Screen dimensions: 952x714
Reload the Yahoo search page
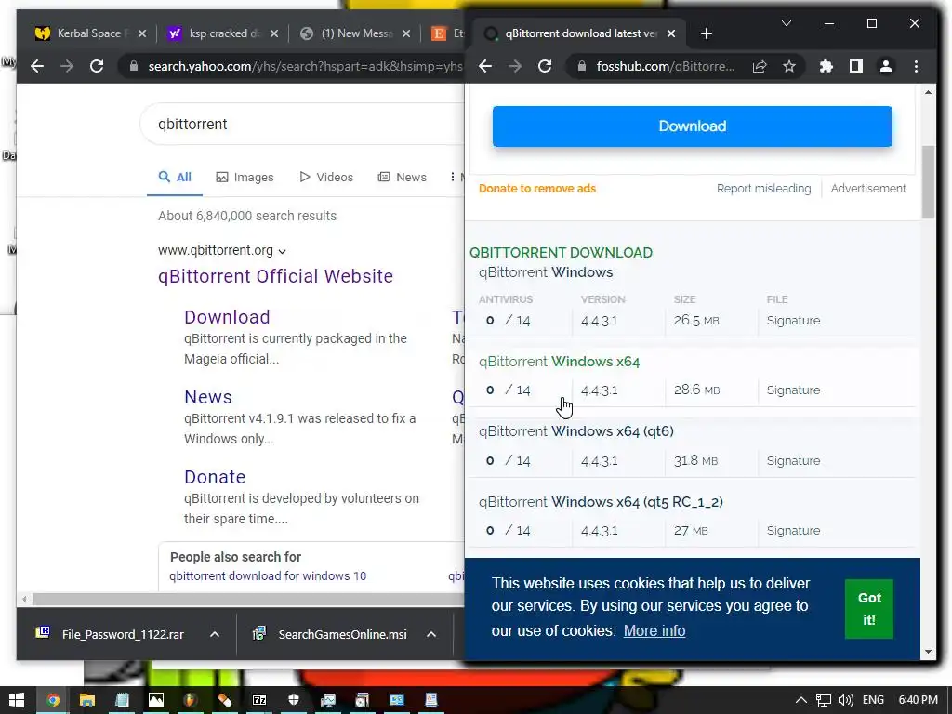coord(97,66)
